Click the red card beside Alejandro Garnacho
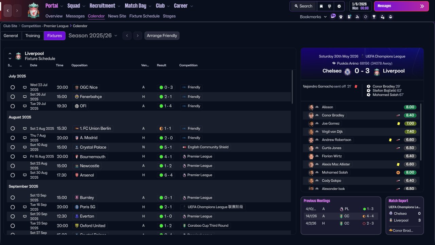 point(356,86)
